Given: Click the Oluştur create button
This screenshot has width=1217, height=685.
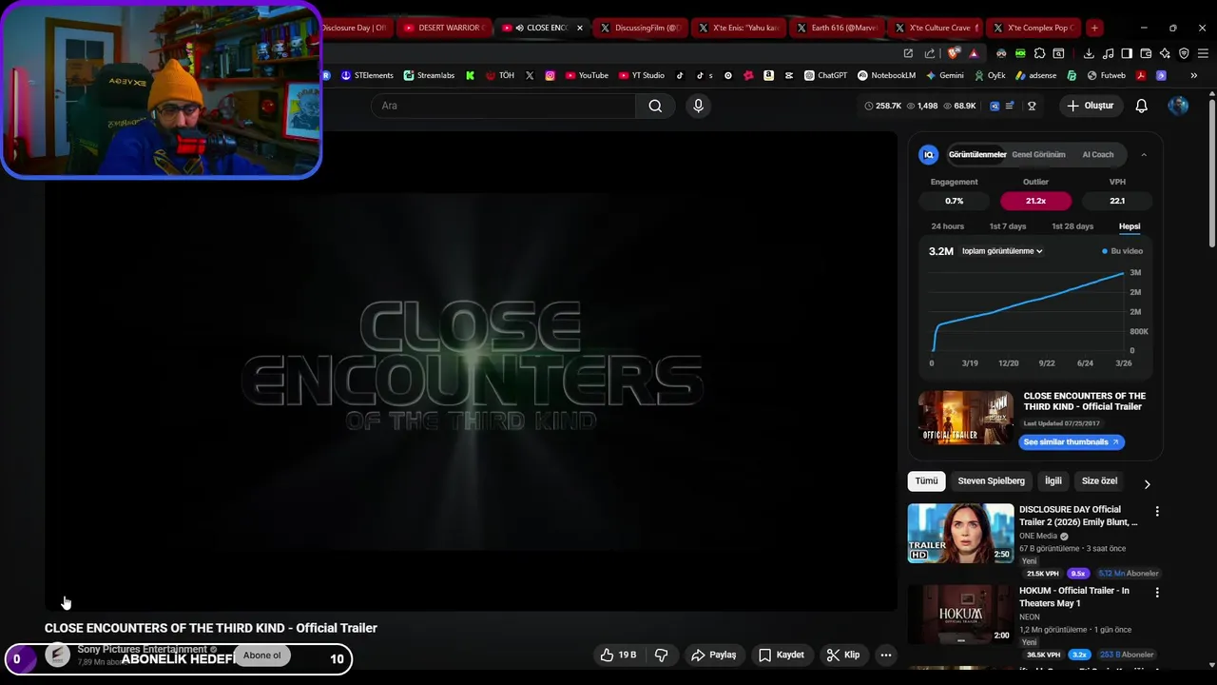Looking at the screenshot, I should coord(1090,106).
